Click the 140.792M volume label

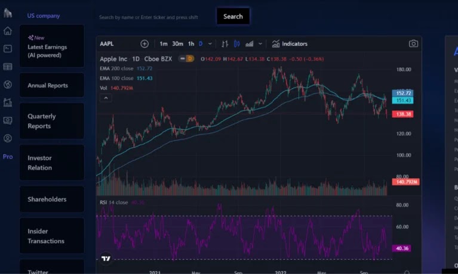click(x=405, y=182)
